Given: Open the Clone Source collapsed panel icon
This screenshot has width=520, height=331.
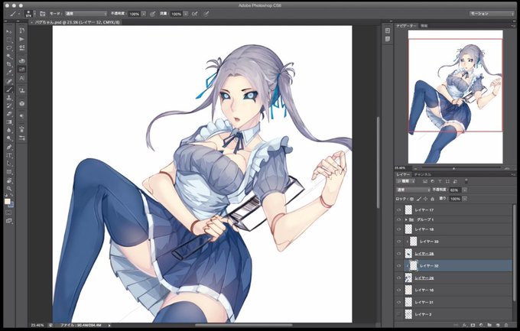Looking at the screenshot, I should click(x=21, y=90).
